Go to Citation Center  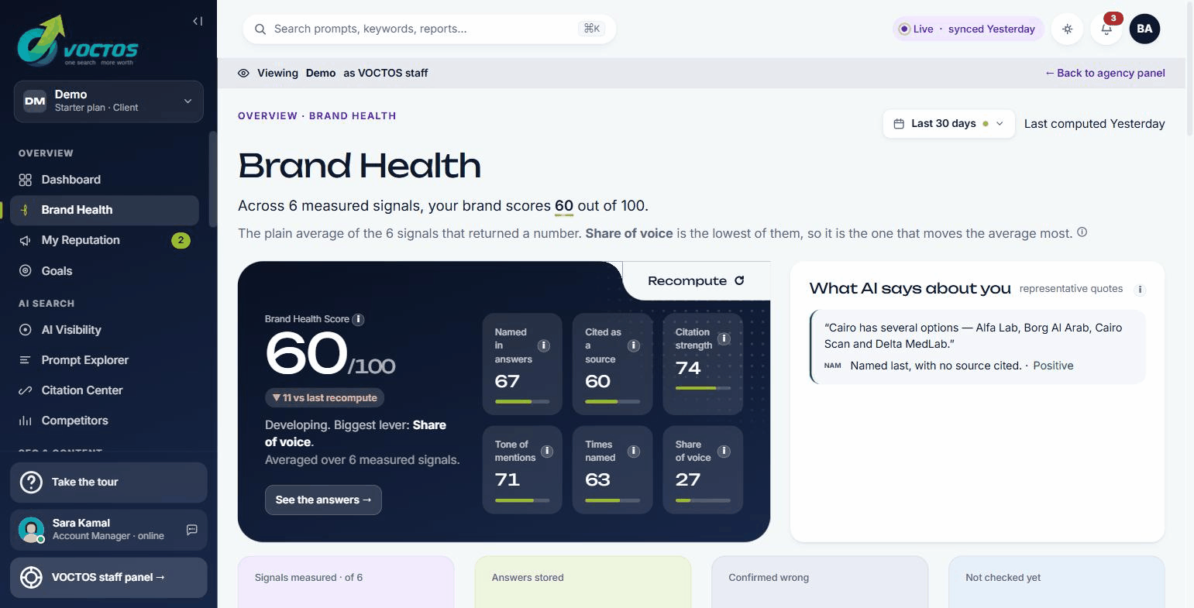coord(104,390)
